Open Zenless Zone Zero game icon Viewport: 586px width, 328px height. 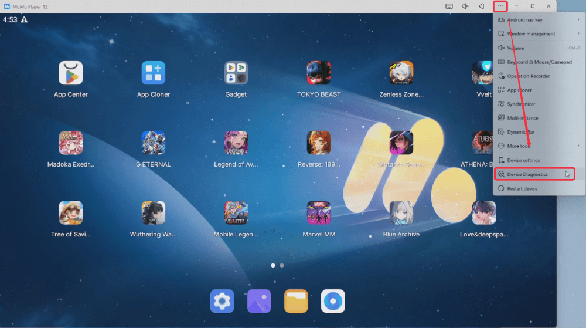point(401,73)
